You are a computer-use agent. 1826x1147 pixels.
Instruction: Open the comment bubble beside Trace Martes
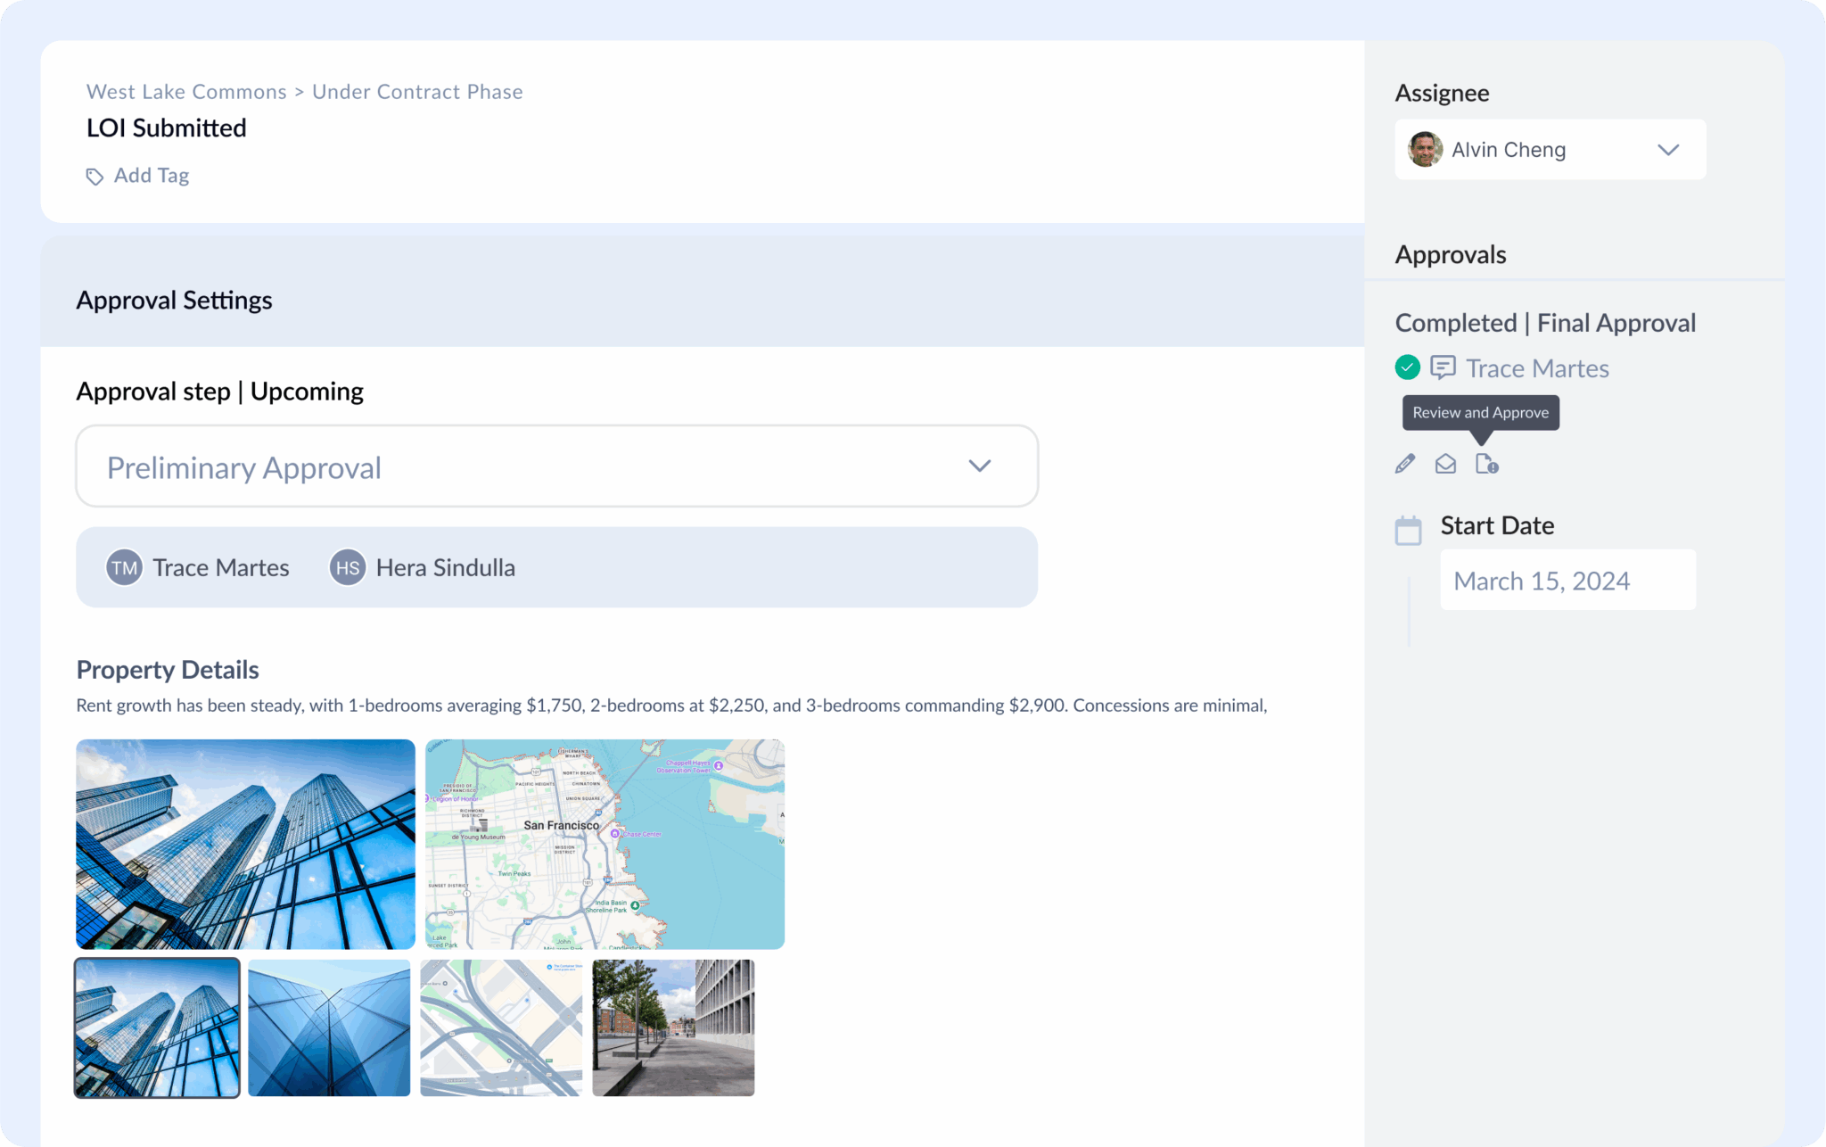coord(1443,367)
